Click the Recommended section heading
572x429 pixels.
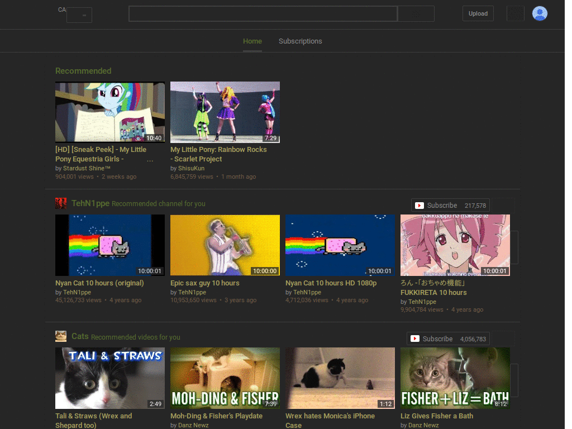83,71
